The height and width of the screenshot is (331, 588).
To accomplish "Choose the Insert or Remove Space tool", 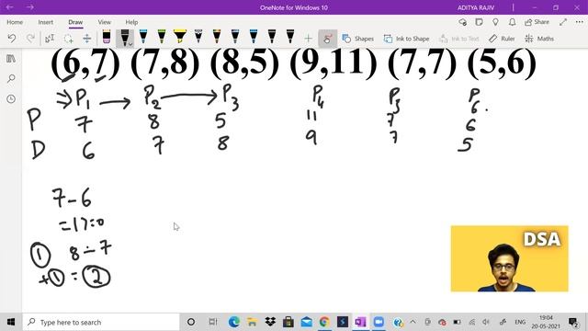I will (x=86, y=39).
